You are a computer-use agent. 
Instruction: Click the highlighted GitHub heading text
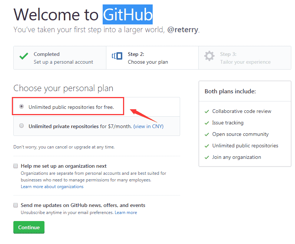(127, 14)
